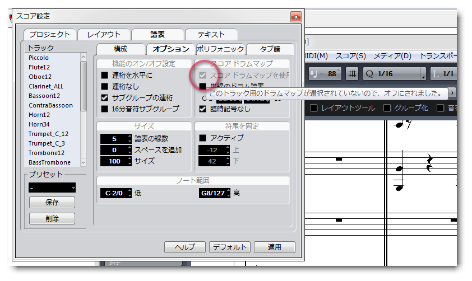Close the スコア設定 dialog
Screen dimensions: 472x281
click(x=296, y=17)
